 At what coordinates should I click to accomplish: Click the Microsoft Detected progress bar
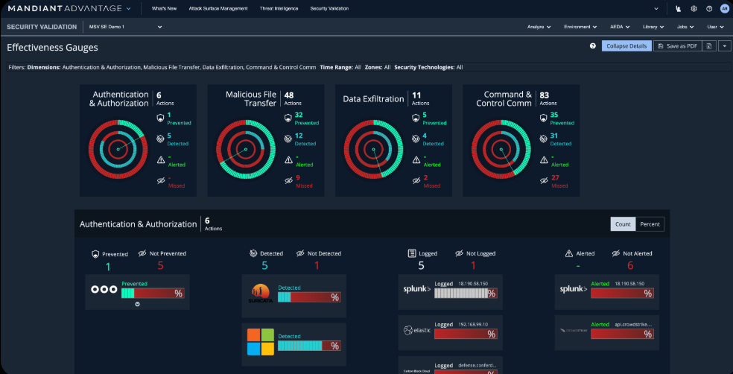[x=309, y=346]
